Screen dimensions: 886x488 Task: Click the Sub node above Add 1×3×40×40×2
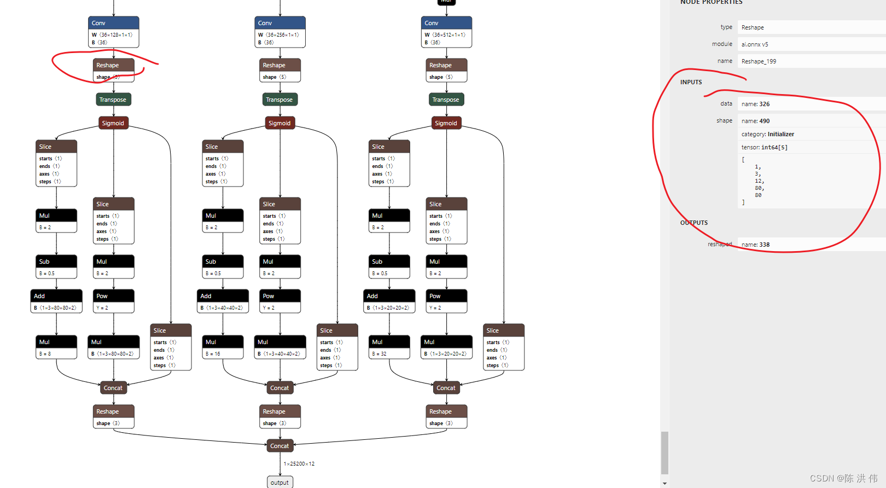(x=223, y=267)
